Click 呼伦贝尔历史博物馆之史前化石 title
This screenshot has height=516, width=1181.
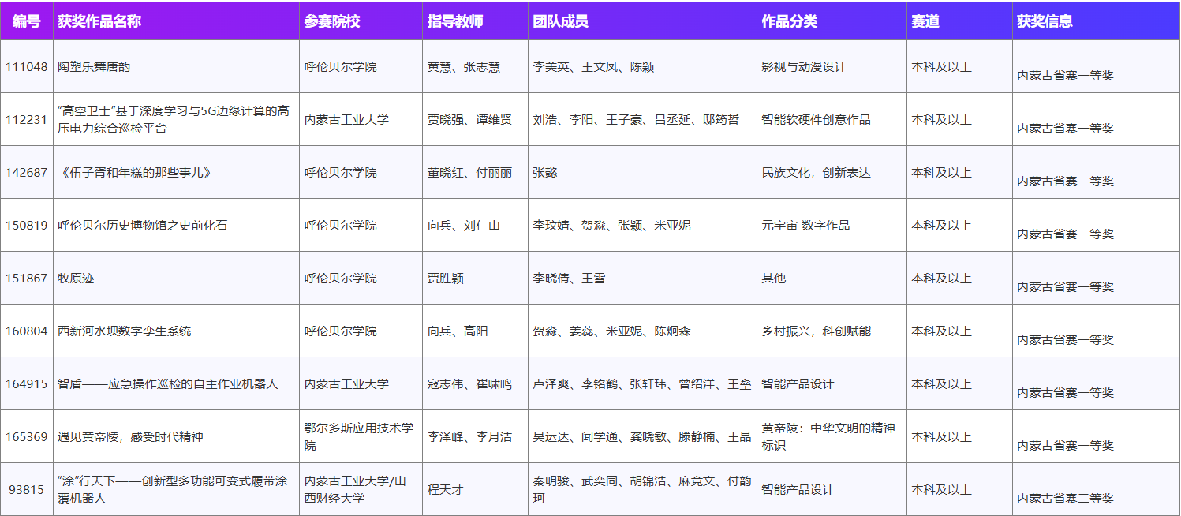click(142, 226)
